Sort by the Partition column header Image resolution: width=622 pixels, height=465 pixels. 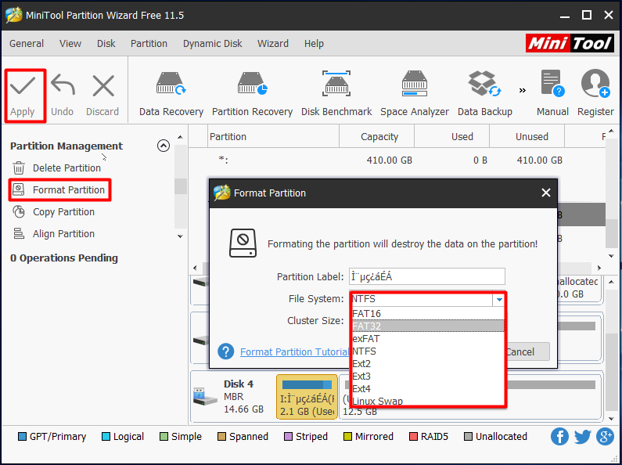point(273,136)
